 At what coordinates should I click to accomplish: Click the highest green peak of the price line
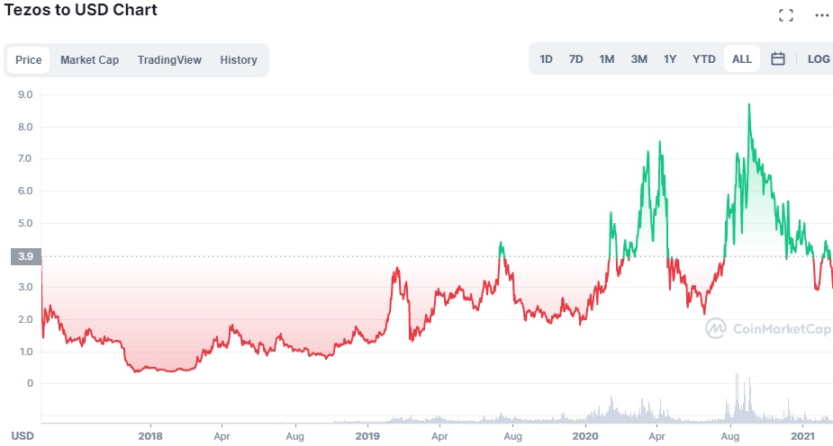(x=749, y=105)
